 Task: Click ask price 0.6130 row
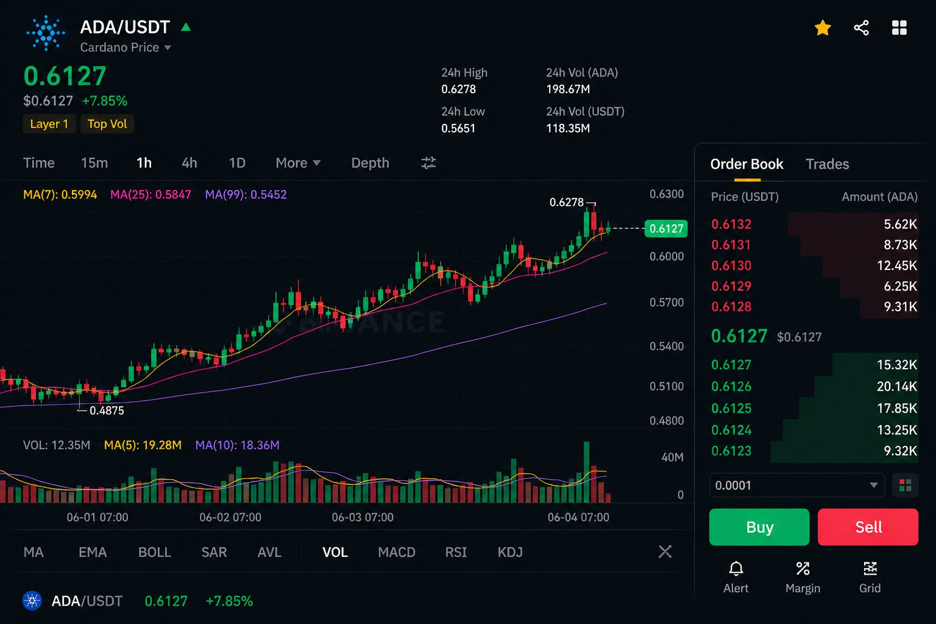click(x=814, y=266)
